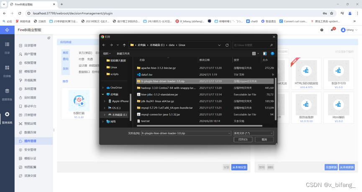Open the 组织 organize menu
This screenshot has width=362, height=192.
click(x=107, y=54)
